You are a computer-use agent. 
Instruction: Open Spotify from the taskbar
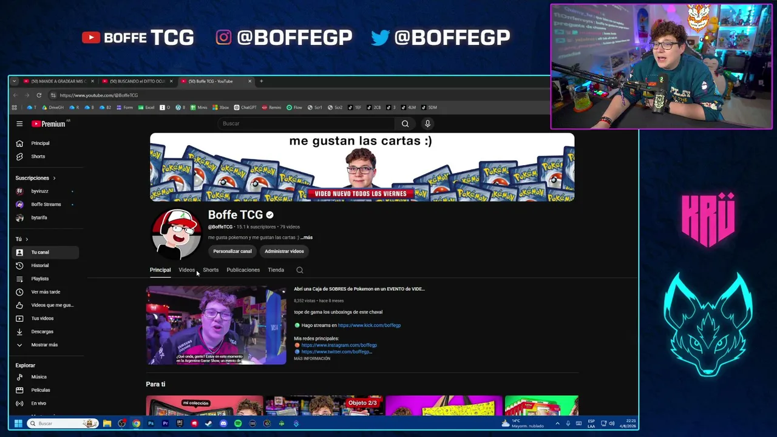point(238,424)
